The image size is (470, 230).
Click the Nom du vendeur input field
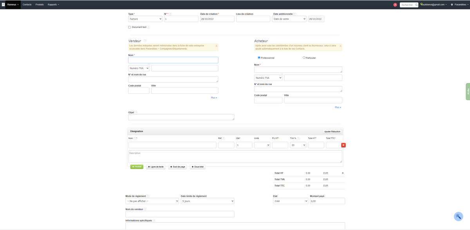180,214
